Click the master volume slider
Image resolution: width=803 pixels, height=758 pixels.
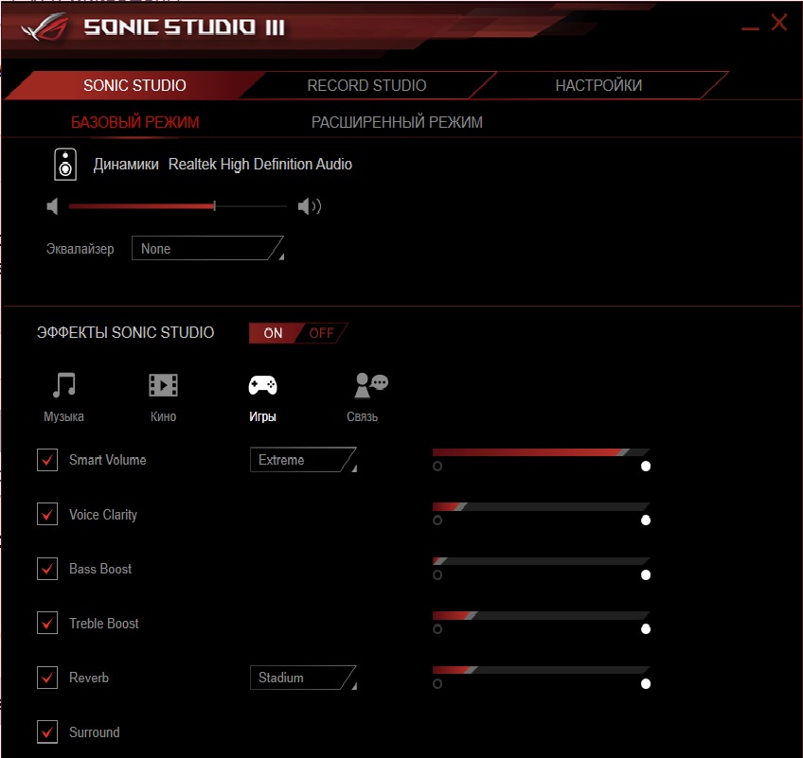tap(178, 206)
